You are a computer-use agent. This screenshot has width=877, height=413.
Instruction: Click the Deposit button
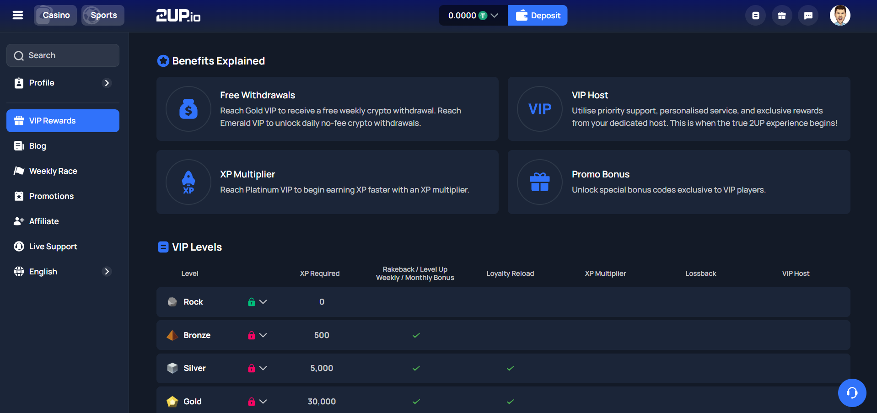pyautogui.click(x=538, y=16)
